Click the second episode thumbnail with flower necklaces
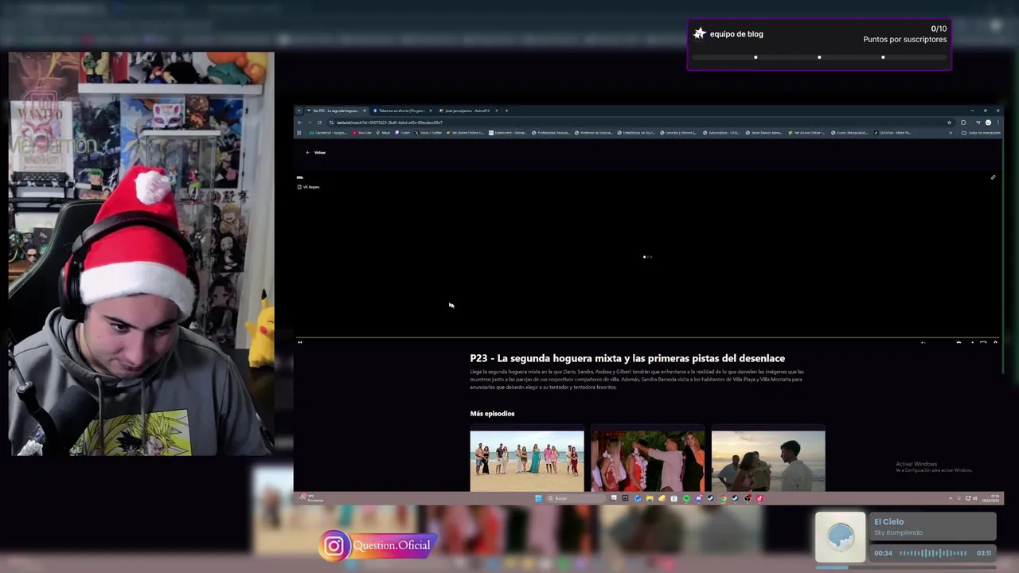1019x573 pixels. tap(647, 461)
